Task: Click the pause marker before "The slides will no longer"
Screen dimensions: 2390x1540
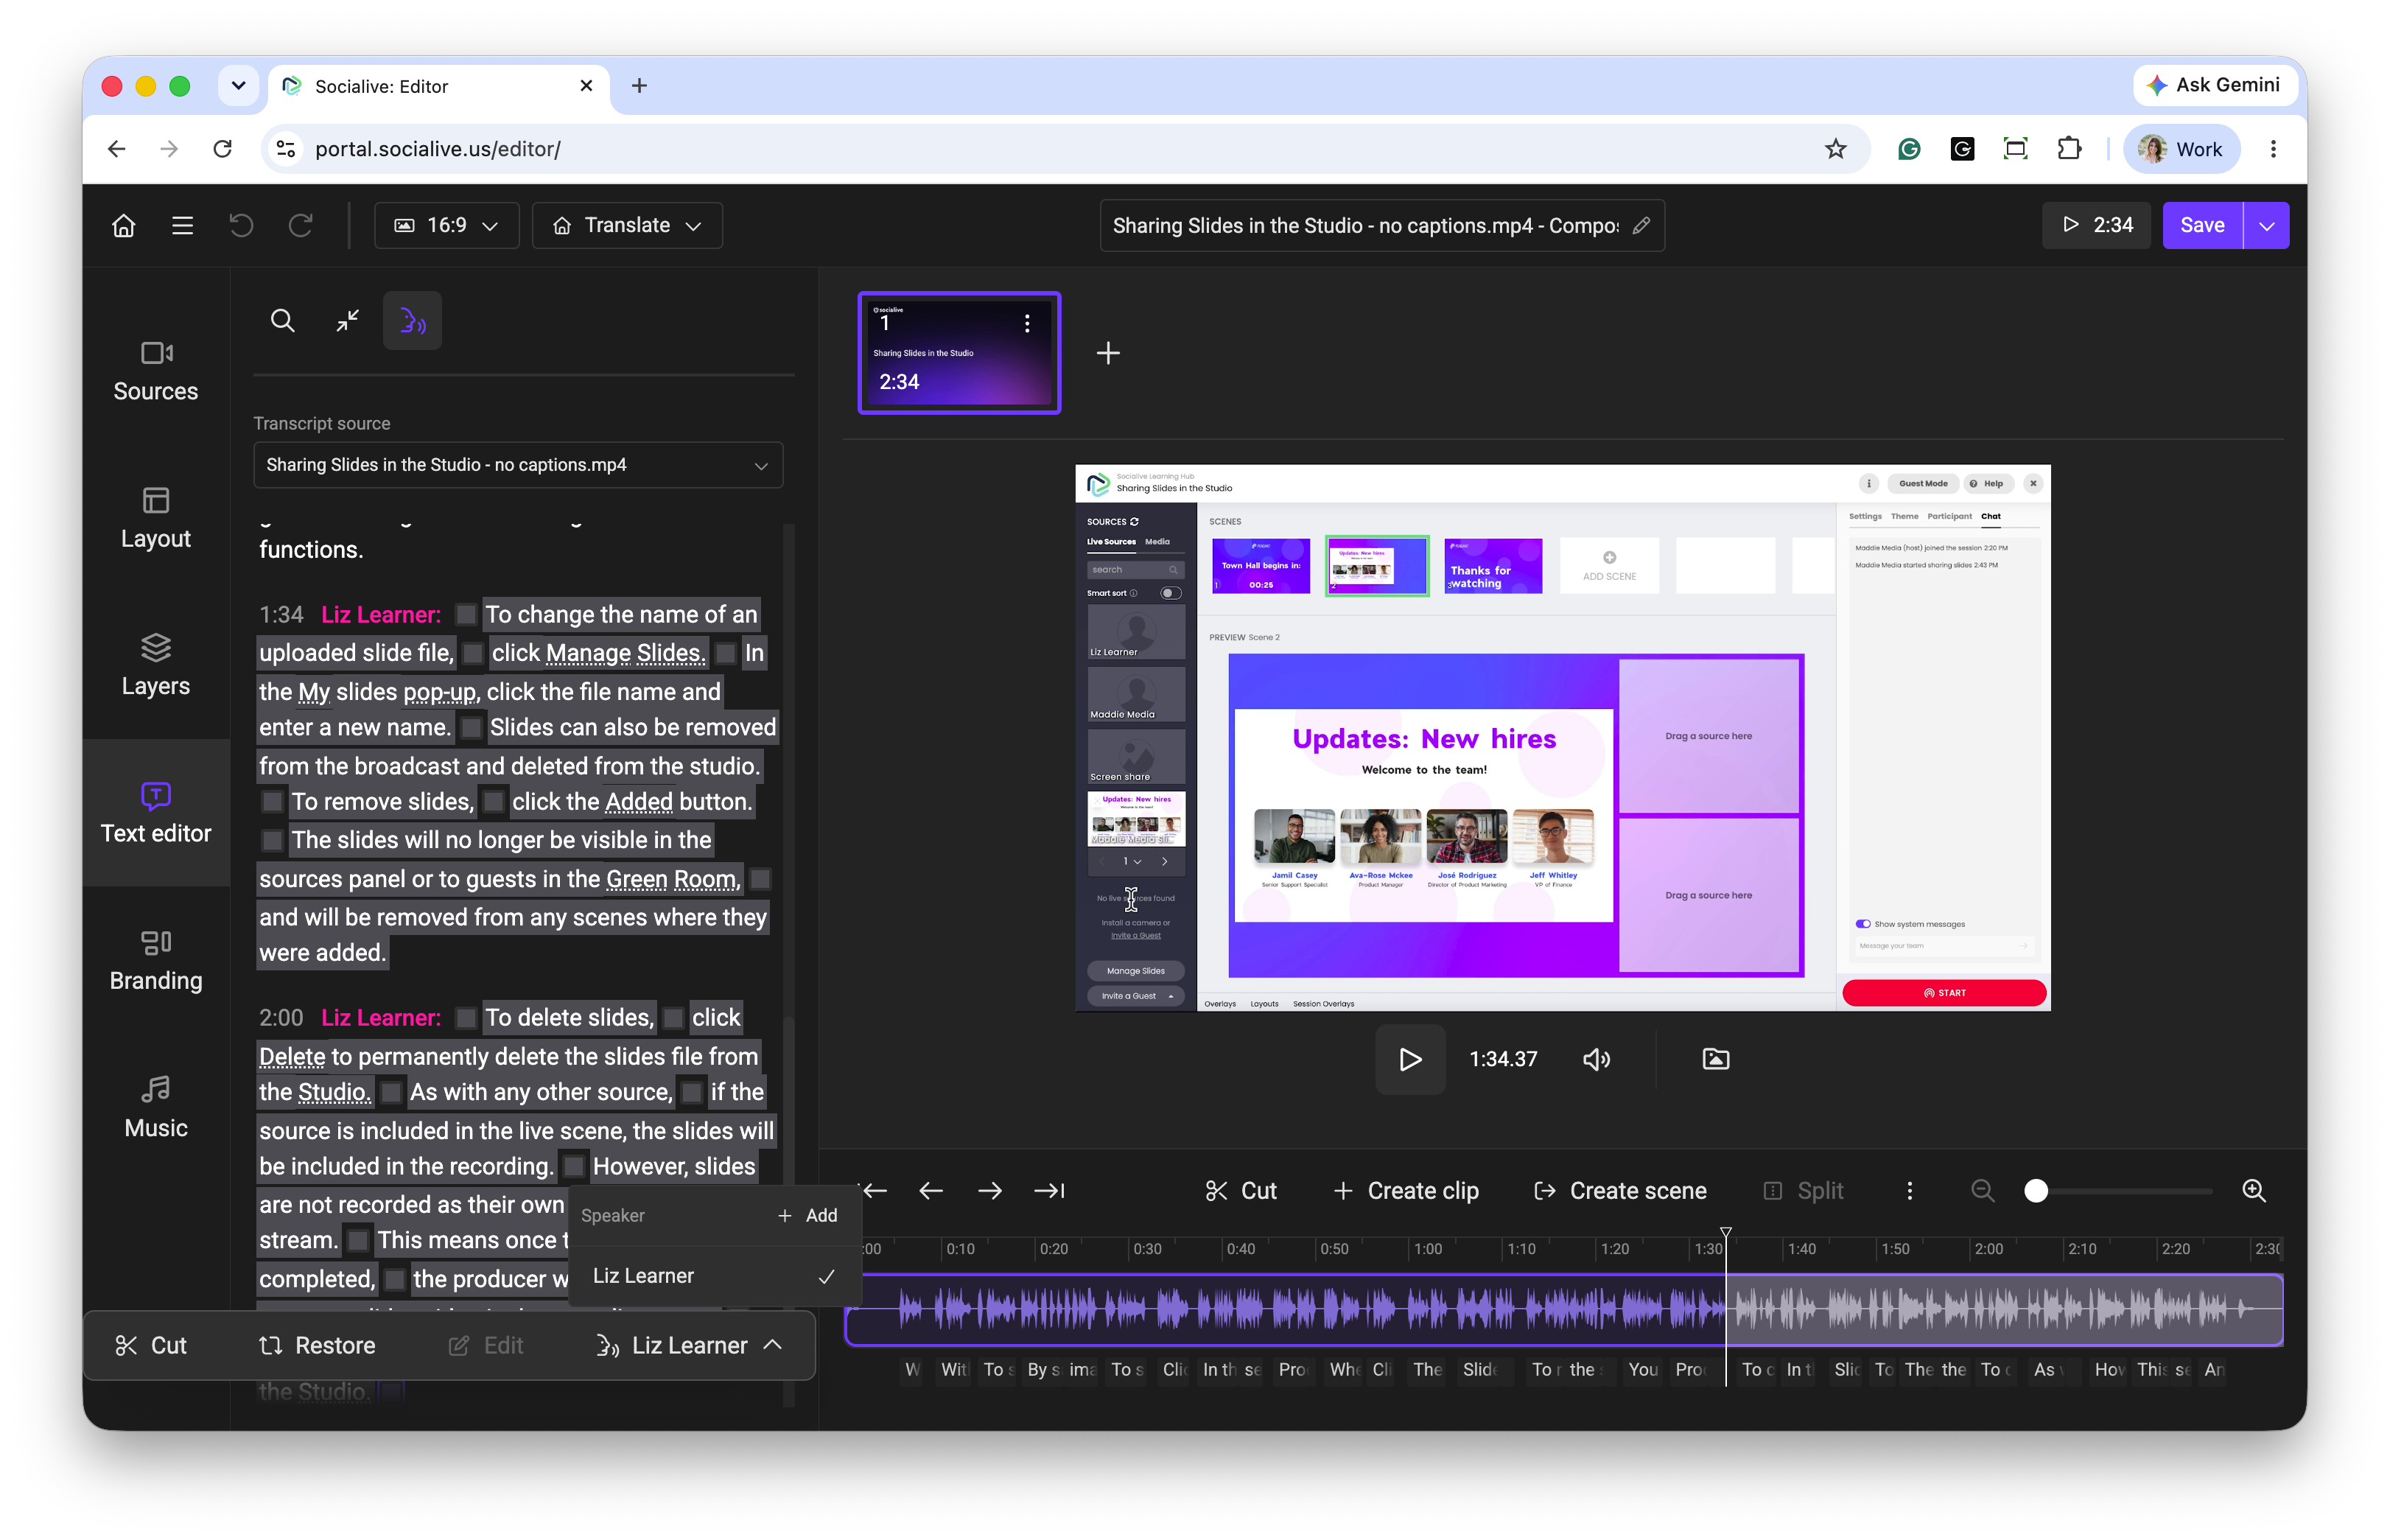Action: pos(272,841)
